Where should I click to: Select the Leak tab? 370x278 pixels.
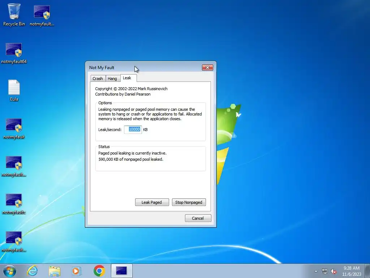pos(128,78)
